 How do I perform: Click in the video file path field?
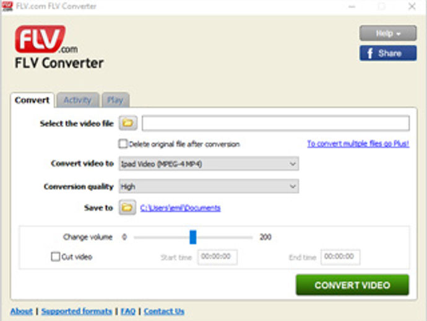275,123
